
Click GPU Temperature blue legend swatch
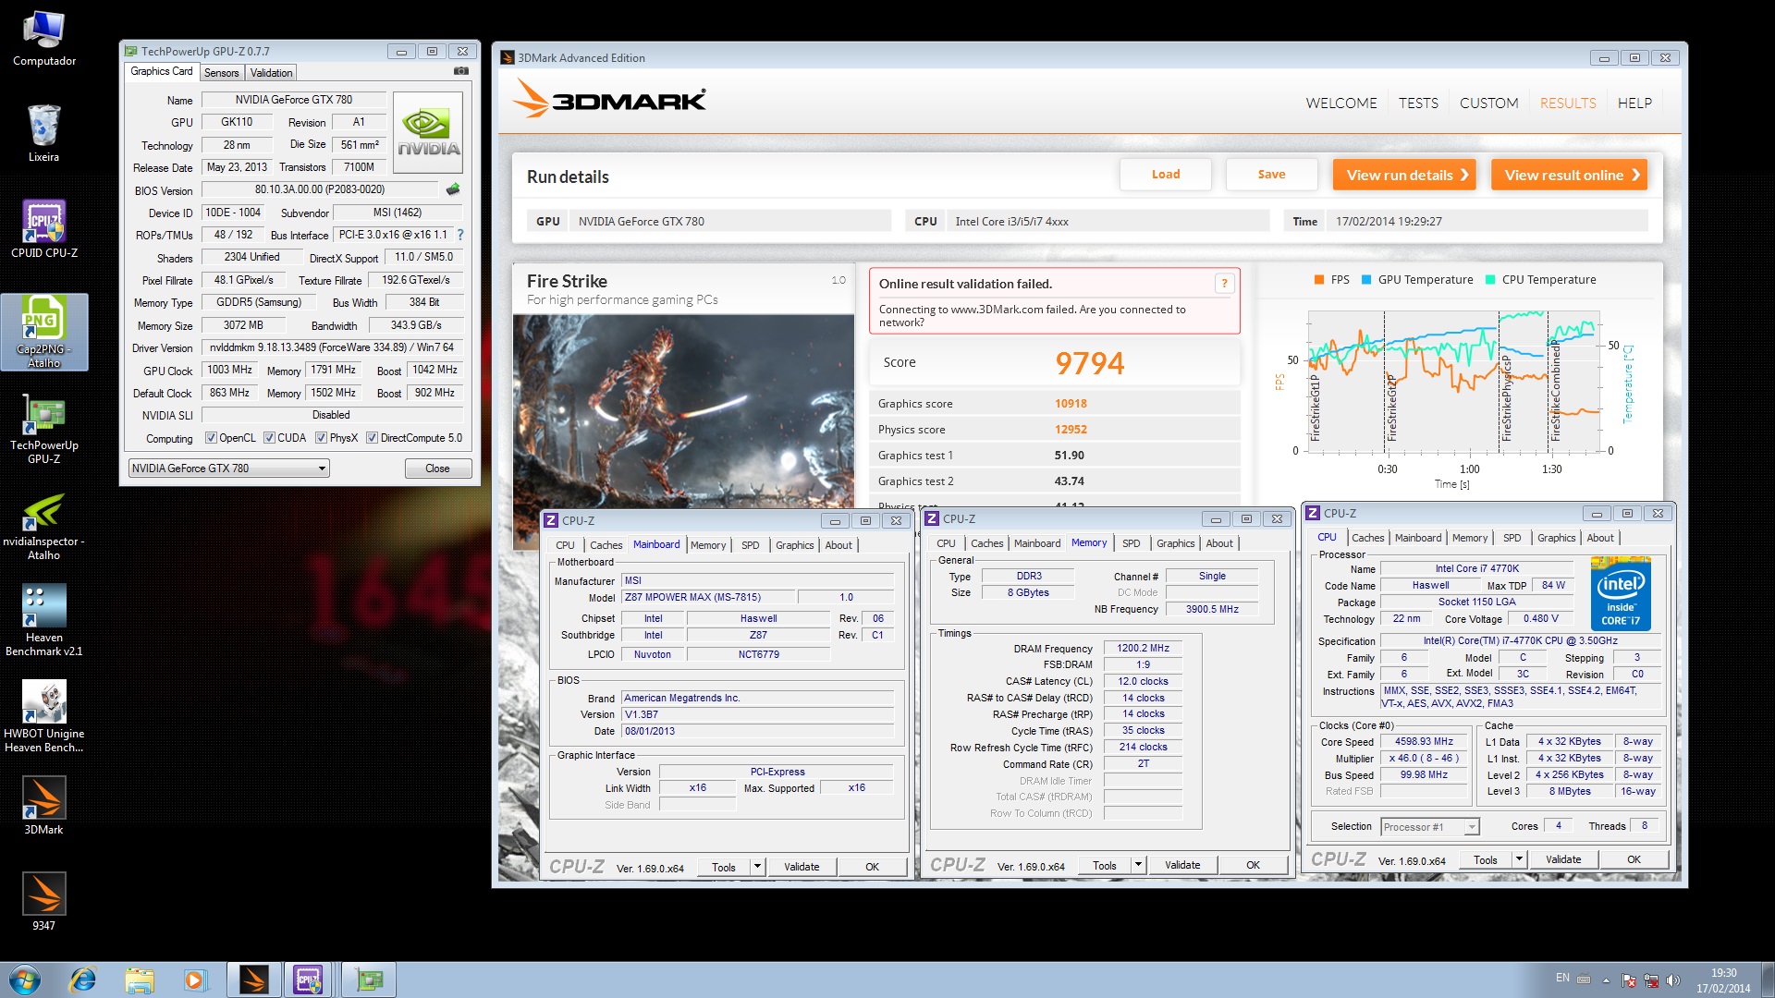pyautogui.click(x=1365, y=280)
